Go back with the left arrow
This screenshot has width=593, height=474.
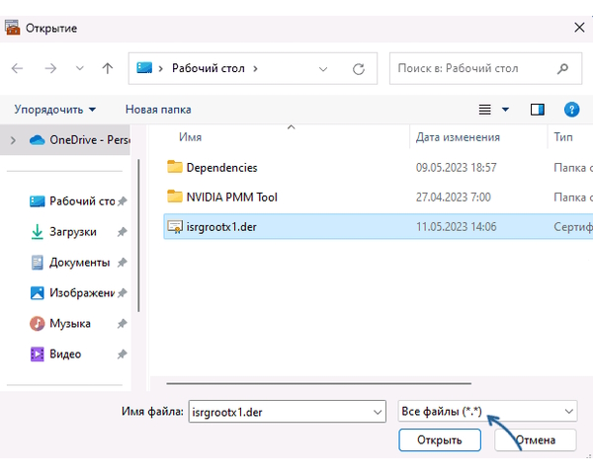tap(17, 68)
